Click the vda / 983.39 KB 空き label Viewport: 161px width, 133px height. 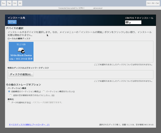click(x=21, y=59)
